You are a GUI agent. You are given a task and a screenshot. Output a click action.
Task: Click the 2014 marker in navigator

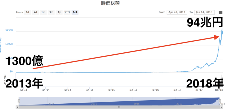coord(51,104)
